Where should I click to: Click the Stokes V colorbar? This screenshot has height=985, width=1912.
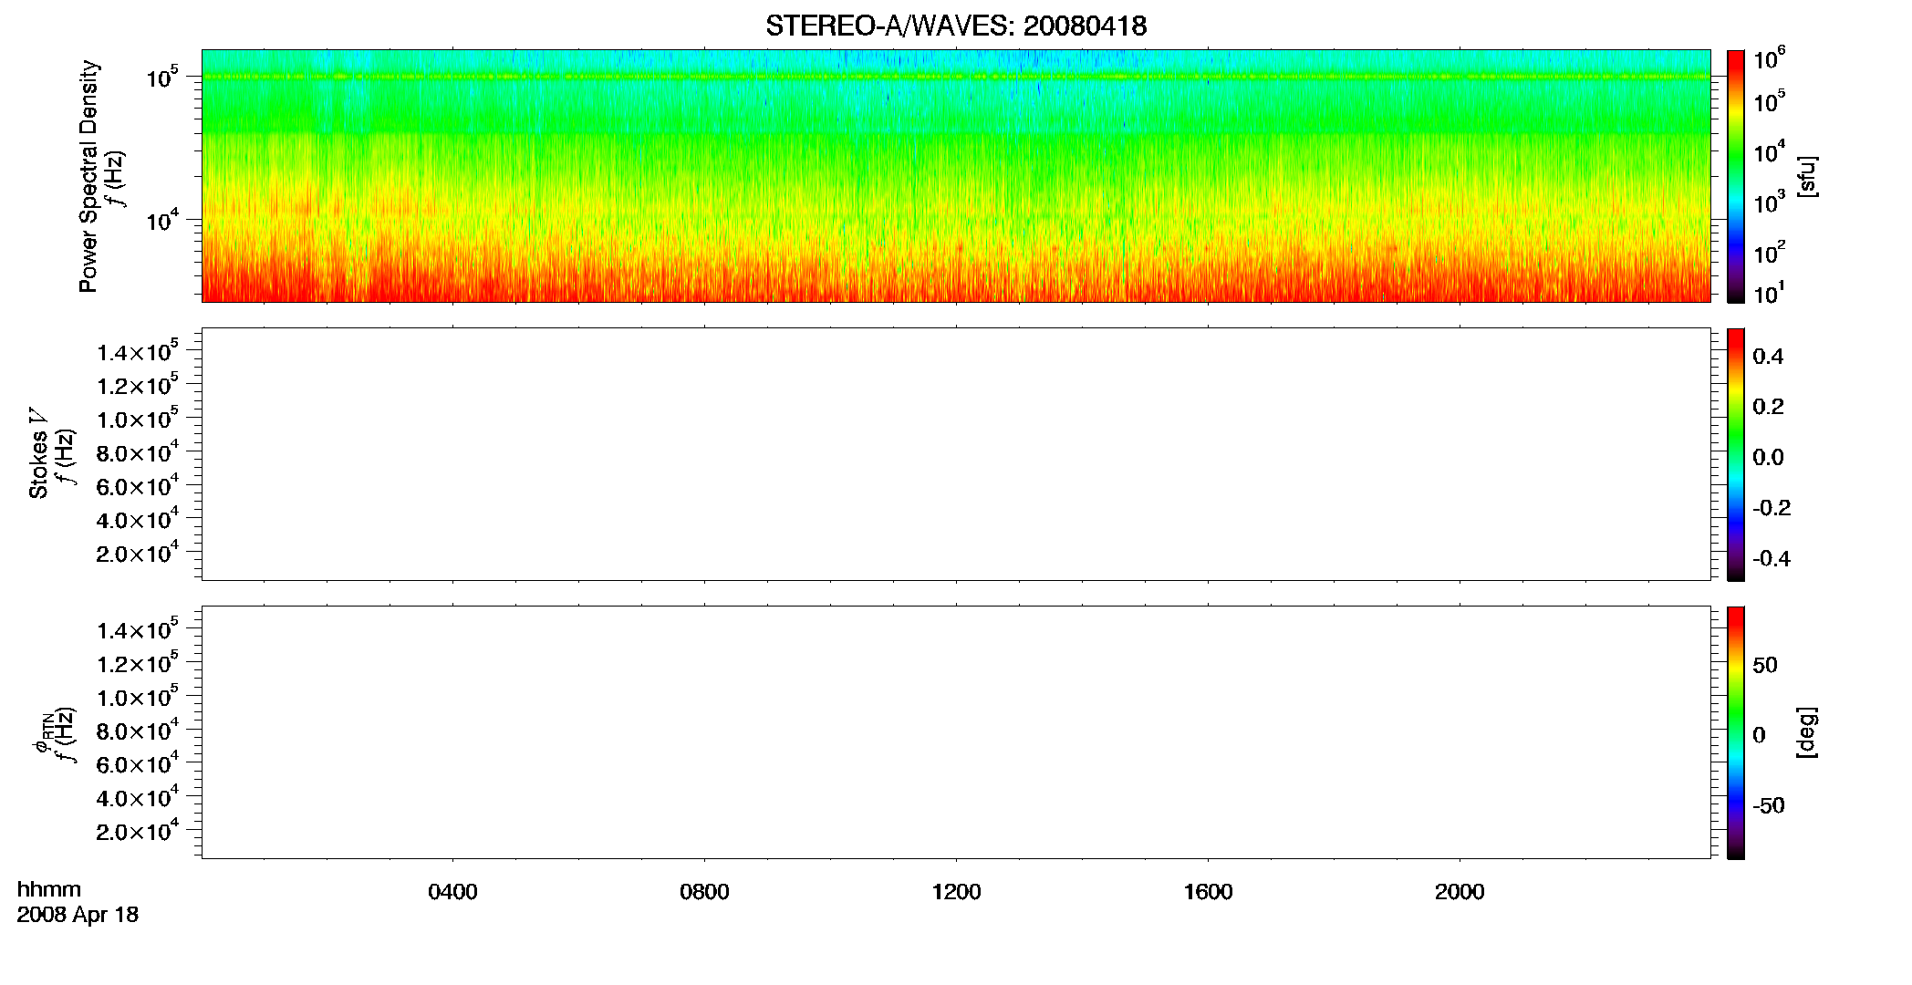point(1736,454)
